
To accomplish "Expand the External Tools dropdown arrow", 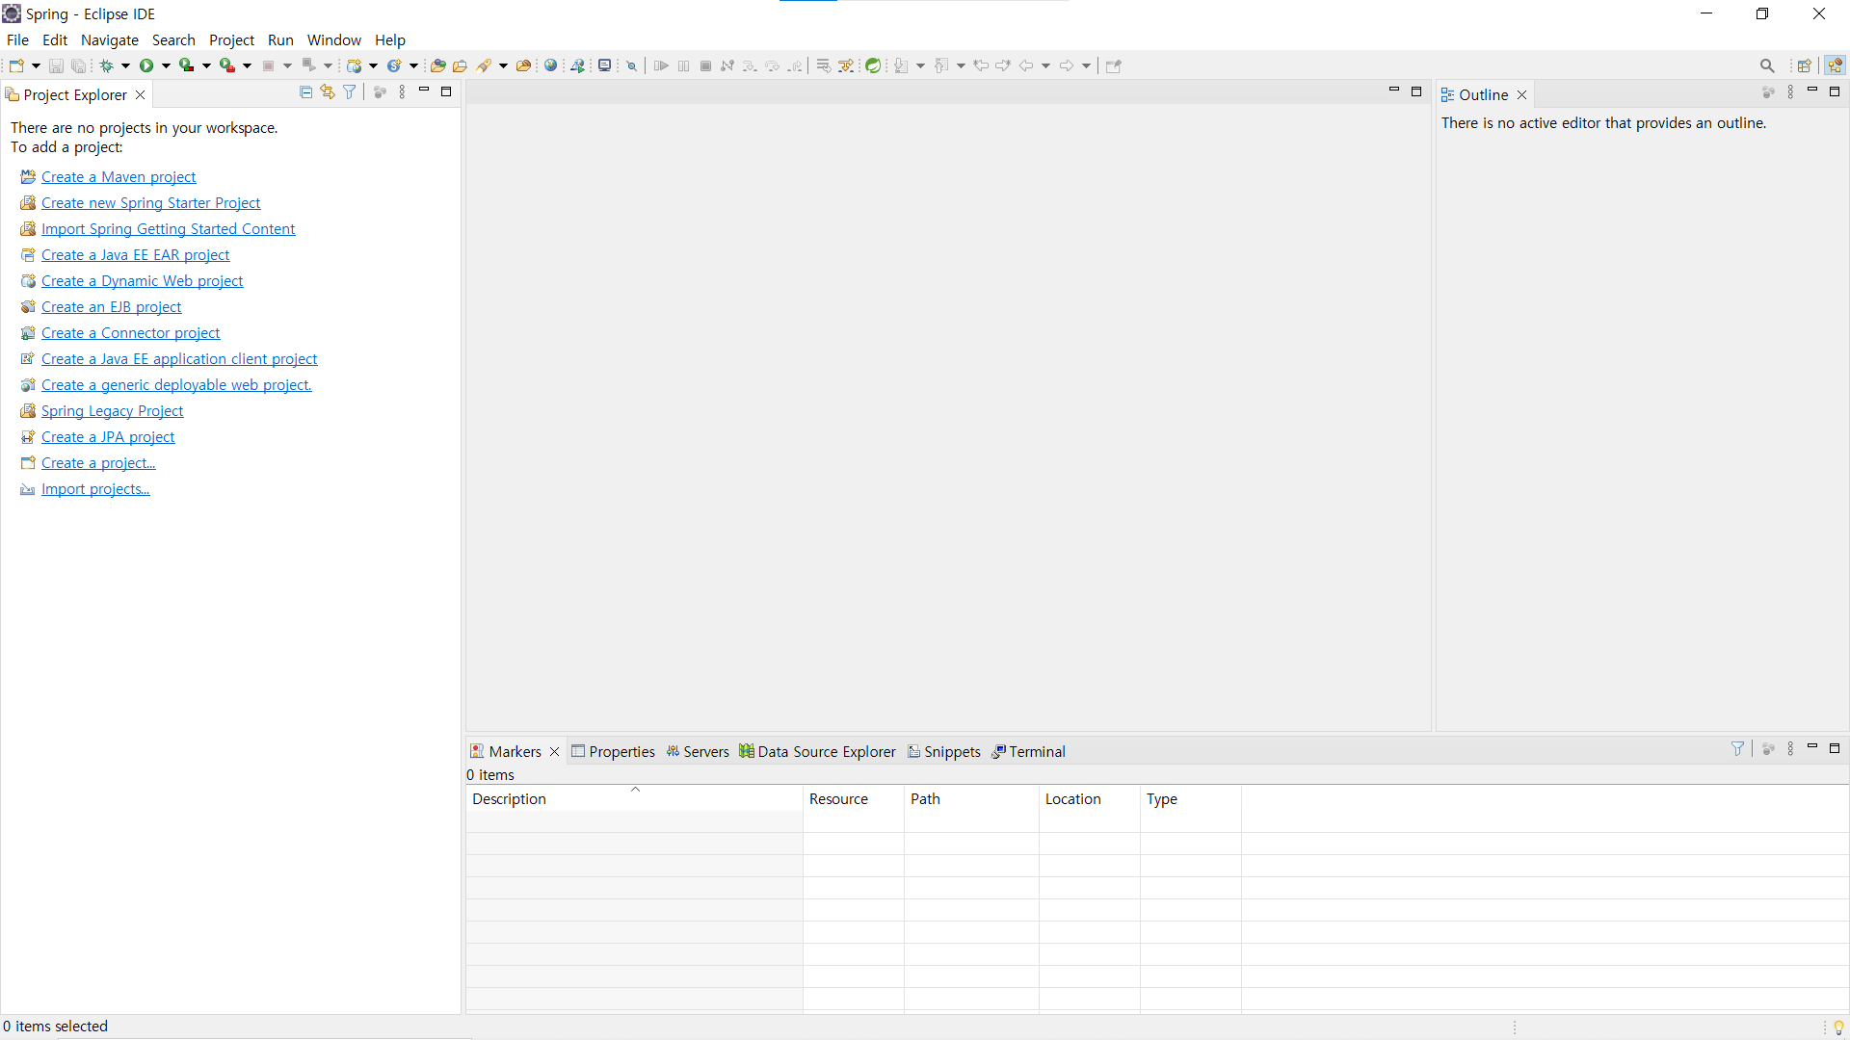I will pyautogui.click(x=247, y=65).
